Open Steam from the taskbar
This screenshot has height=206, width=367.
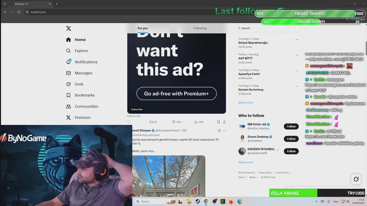198,201
